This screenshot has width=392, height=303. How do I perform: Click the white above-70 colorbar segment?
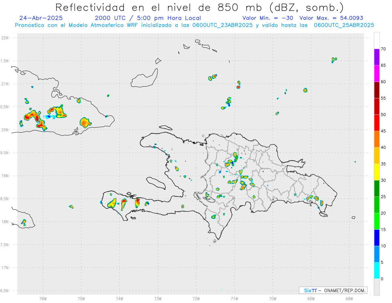[377, 41]
